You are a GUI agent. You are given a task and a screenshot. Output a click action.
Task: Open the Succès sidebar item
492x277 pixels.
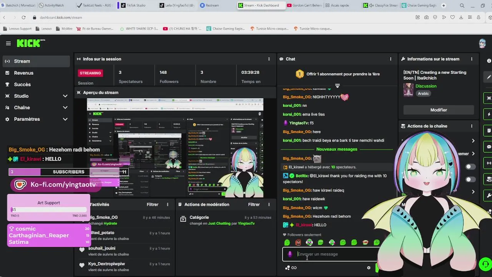point(37,84)
